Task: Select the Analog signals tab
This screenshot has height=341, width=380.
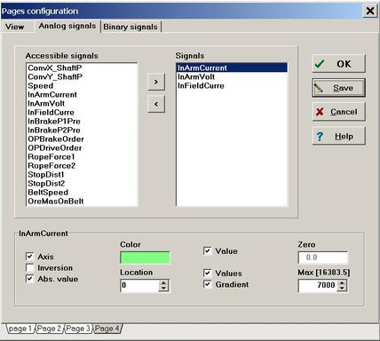Action: click(x=67, y=26)
